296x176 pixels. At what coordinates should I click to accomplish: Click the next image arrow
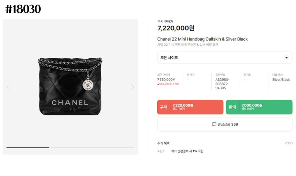[x=133, y=87]
